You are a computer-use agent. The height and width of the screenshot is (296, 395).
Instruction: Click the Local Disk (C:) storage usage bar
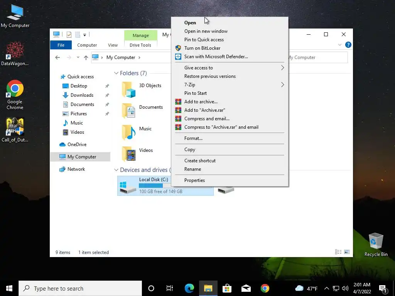155,186
